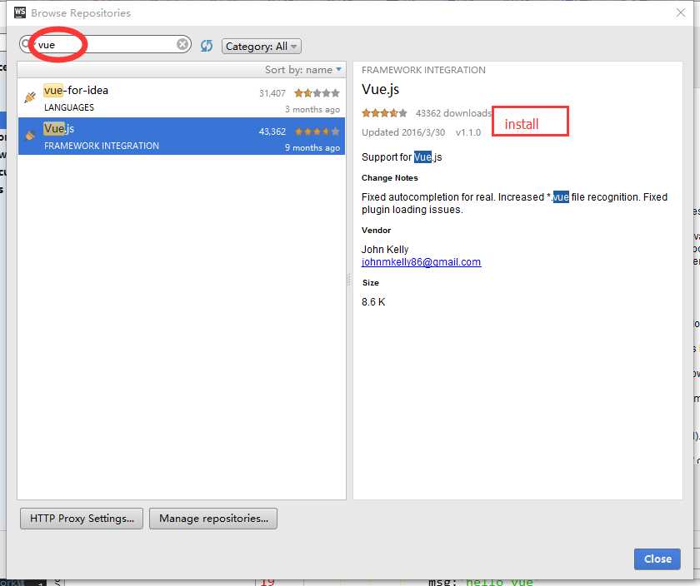Viewport: 700px width, 586px height.
Task: Click the v1.1.0 version text
Action: click(x=467, y=132)
